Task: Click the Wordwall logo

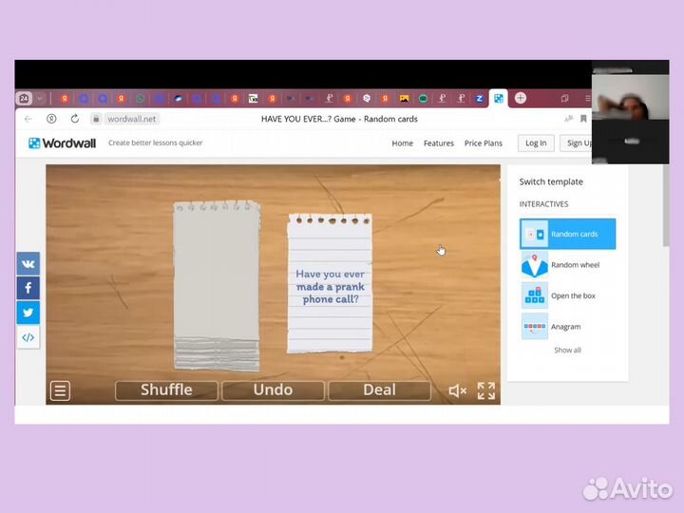Action: pos(62,142)
